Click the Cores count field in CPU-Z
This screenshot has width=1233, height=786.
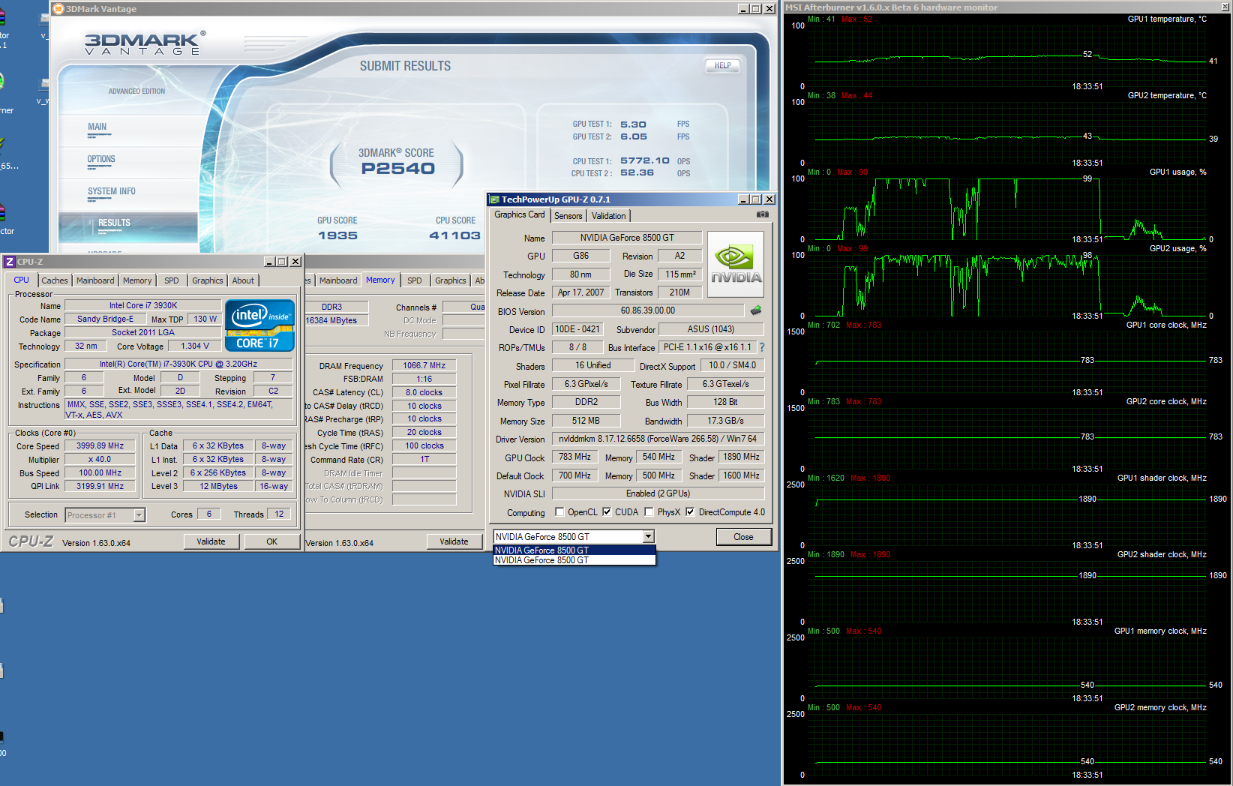pyautogui.click(x=209, y=514)
